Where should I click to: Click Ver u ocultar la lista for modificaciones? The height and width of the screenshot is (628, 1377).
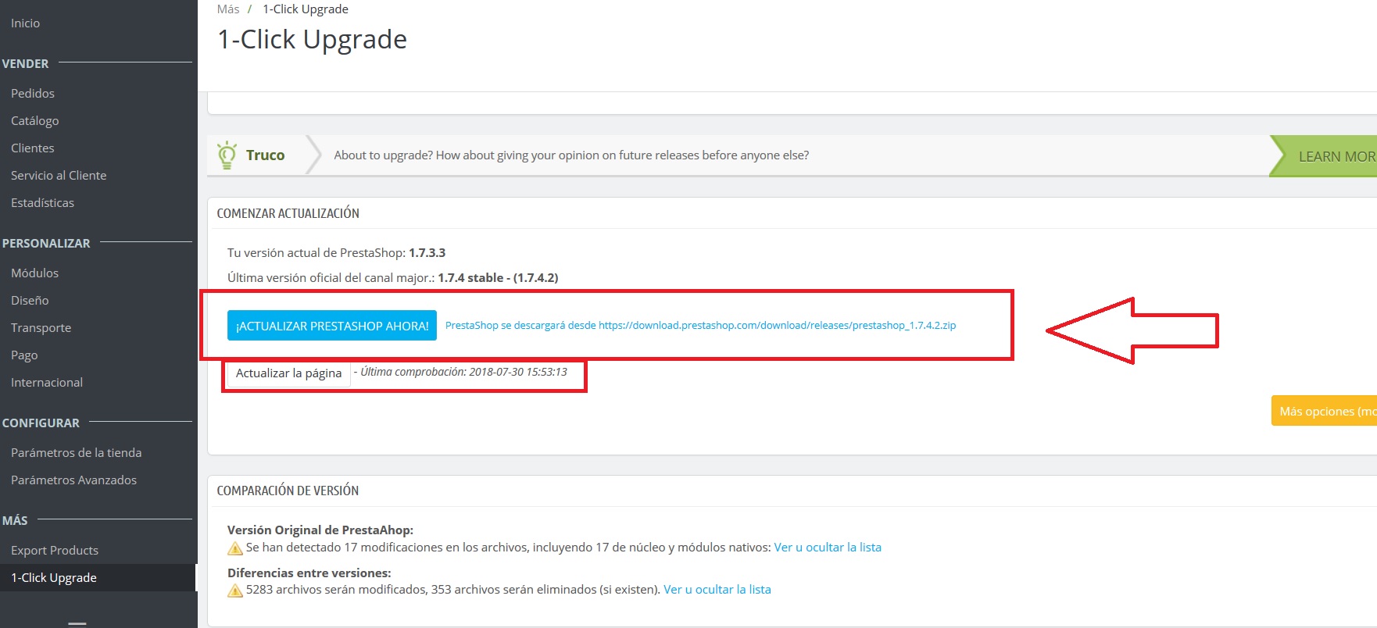pos(828,548)
